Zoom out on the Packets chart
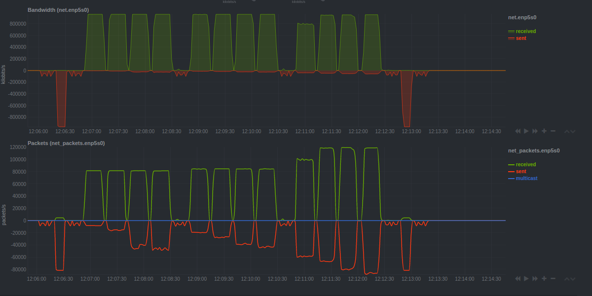Viewport: 592px width, 296px height. pos(553,279)
